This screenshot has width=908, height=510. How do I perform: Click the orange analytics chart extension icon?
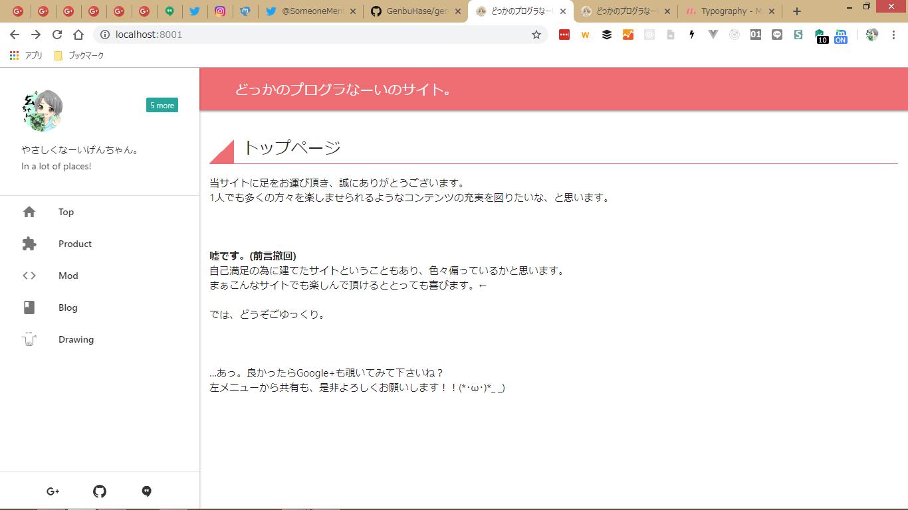tap(628, 35)
